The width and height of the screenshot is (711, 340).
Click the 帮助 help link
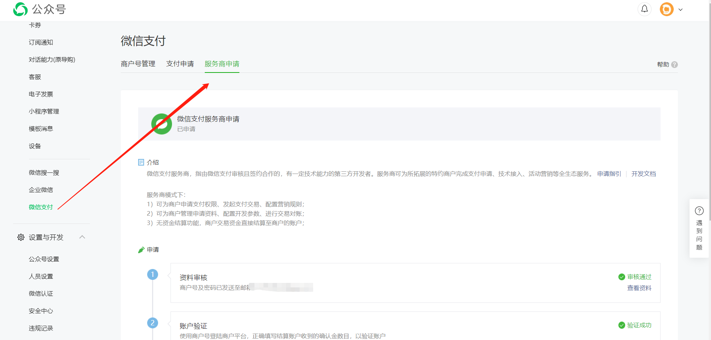663,65
